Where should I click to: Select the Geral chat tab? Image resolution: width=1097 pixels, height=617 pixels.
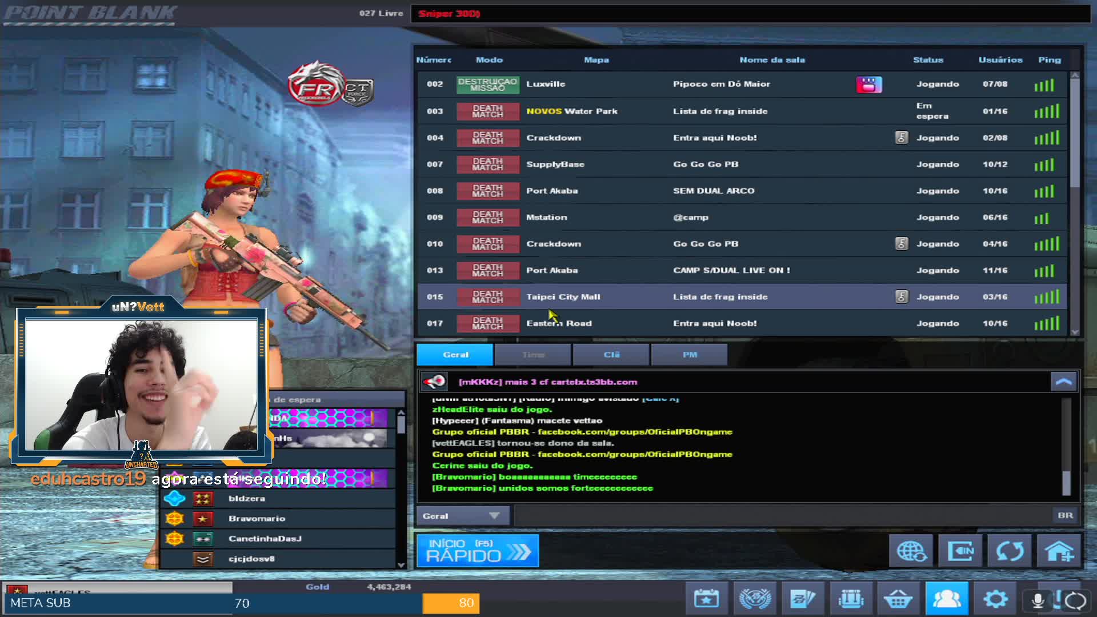click(455, 355)
